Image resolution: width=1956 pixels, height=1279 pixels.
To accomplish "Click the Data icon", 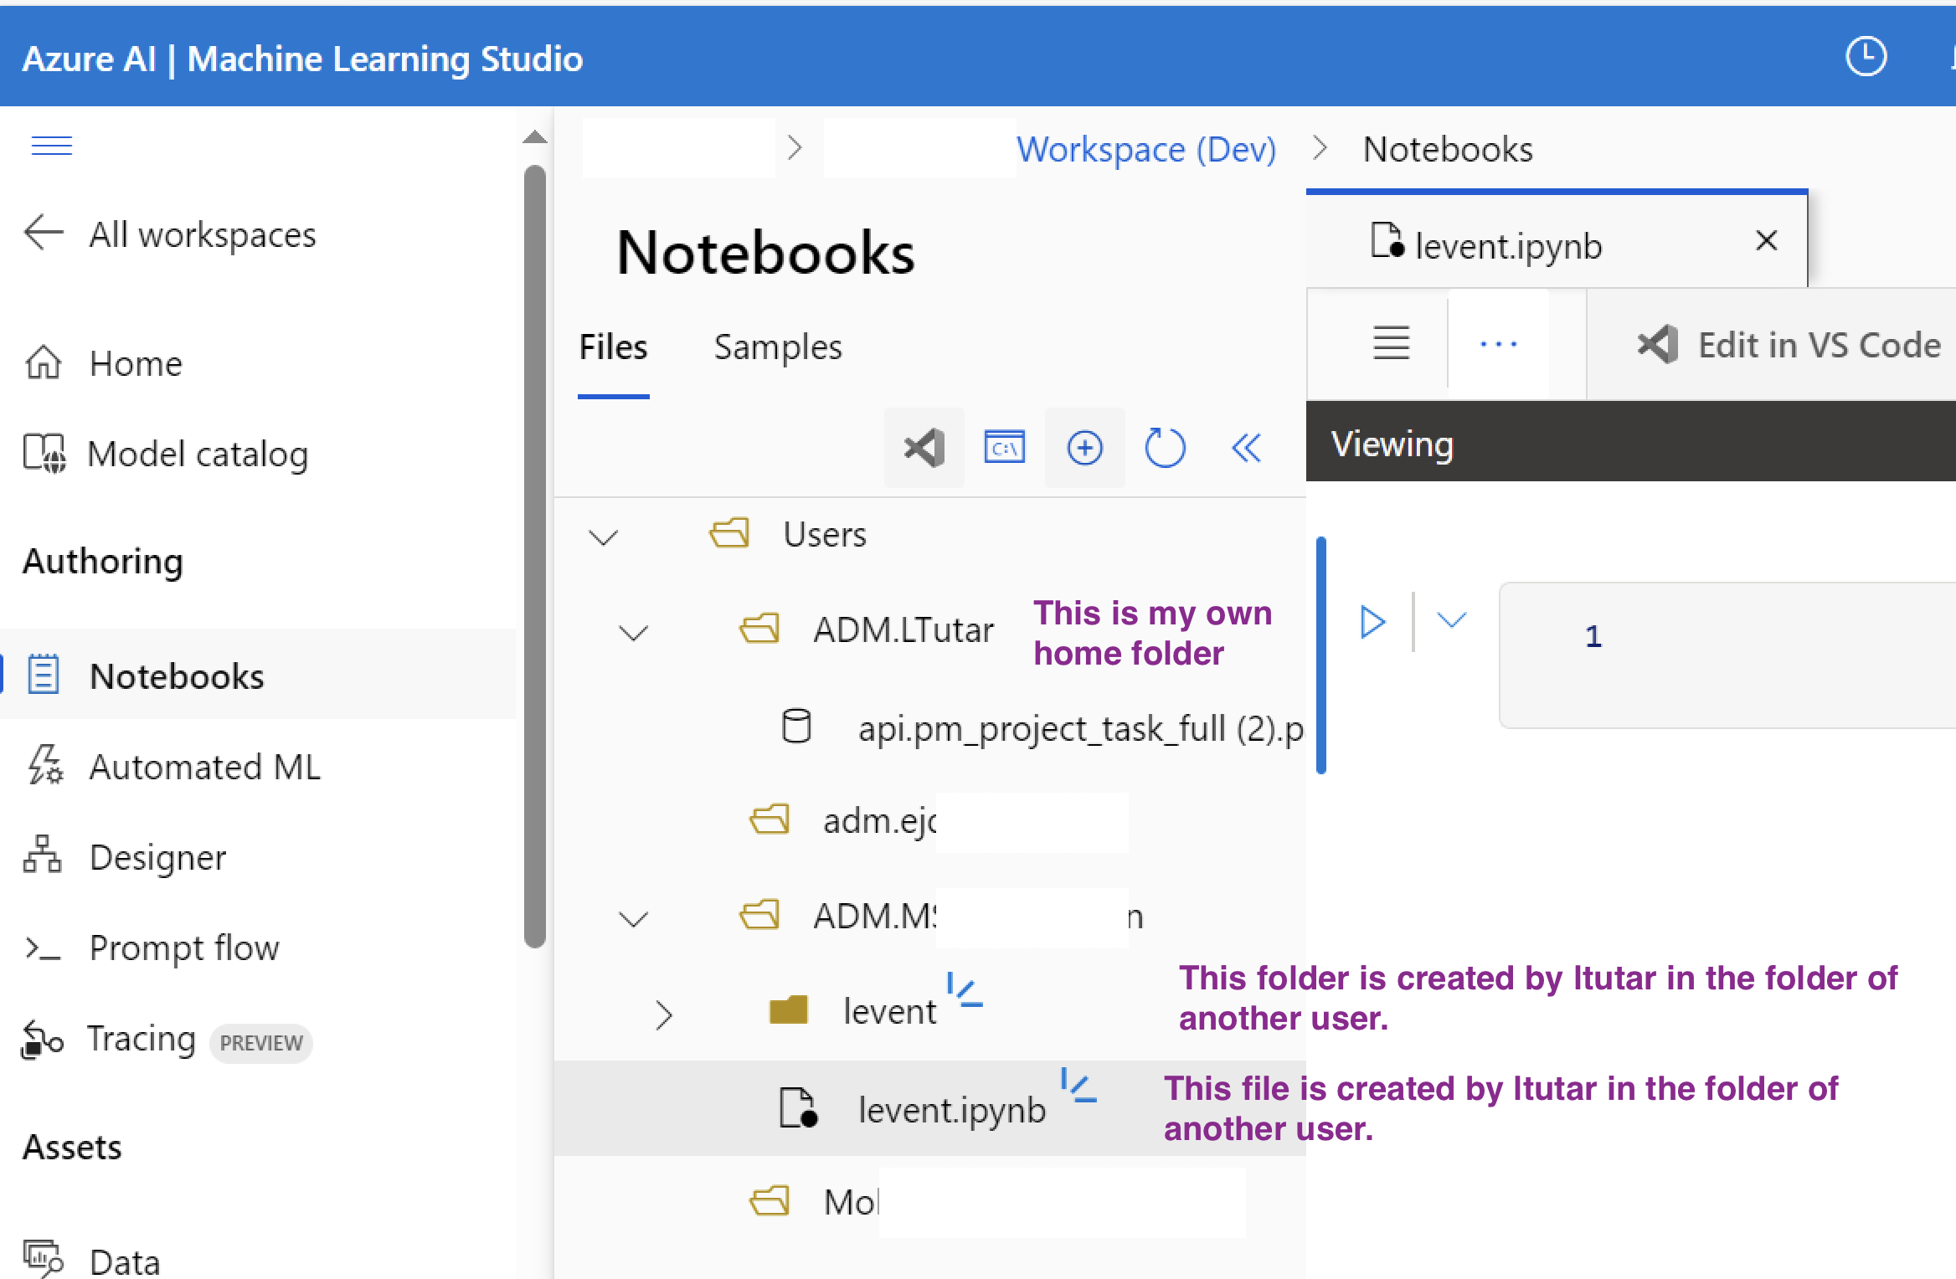I will tap(43, 1258).
